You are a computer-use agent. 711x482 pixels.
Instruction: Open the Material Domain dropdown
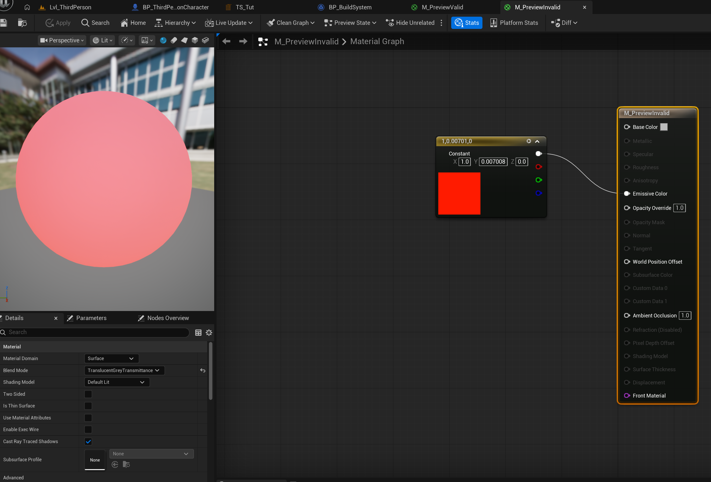click(x=111, y=359)
